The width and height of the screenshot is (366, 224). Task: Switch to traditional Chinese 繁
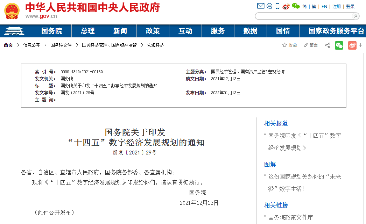[314, 7]
